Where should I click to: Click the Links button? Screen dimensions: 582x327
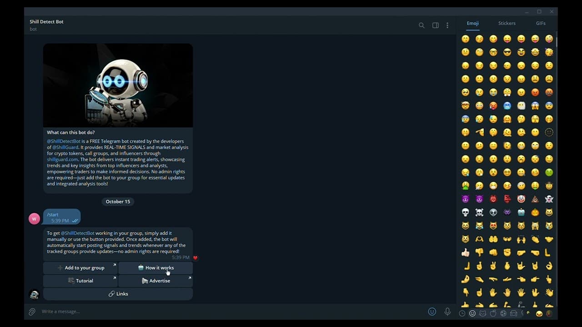tap(118, 294)
